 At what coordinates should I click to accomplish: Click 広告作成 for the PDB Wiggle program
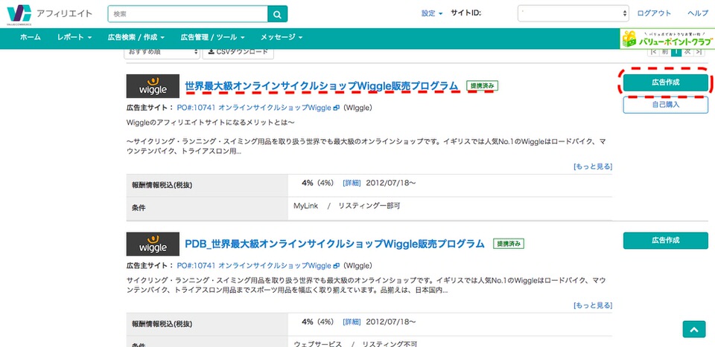[x=665, y=240]
